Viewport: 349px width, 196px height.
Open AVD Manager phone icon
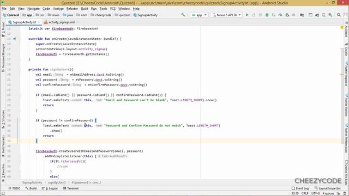coord(323,15)
